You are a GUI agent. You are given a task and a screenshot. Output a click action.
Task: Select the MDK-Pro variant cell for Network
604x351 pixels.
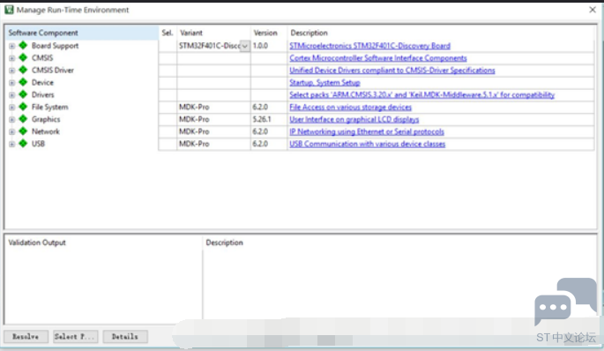213,131
